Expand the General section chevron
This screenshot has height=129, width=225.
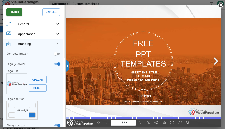tap(58, 24)
